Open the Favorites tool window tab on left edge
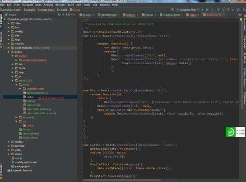 coord(1,172)
